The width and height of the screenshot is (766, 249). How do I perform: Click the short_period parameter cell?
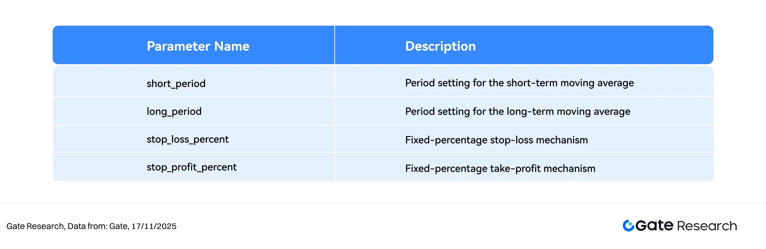[176, 83]
